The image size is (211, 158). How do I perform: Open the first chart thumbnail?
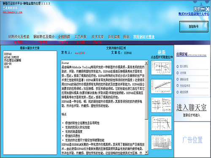[x=161, y=67]
